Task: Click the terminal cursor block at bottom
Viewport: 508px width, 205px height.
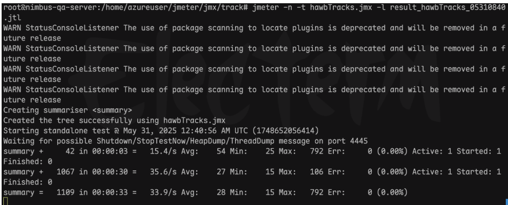Action: pyautogui.click(x=5, y=201)
